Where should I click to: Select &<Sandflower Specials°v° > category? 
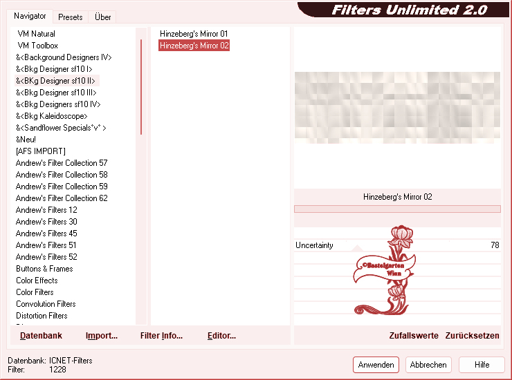61,128
